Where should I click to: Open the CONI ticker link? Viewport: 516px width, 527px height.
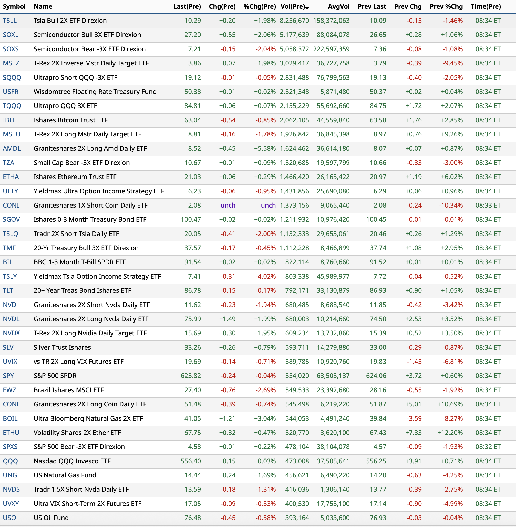point(11,206)
